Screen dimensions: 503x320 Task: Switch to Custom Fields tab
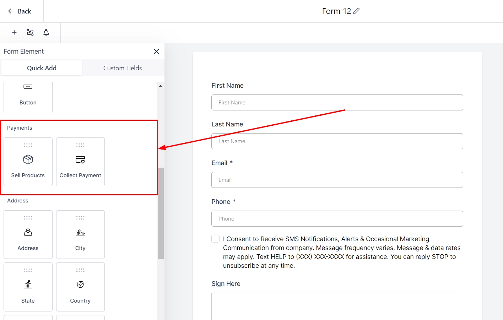[123, 68]
